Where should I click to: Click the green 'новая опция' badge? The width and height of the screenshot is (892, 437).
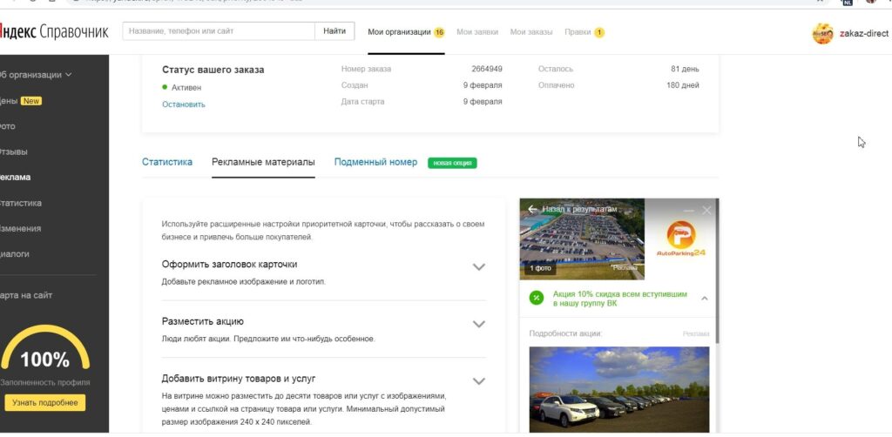click(x=452, y=163)
